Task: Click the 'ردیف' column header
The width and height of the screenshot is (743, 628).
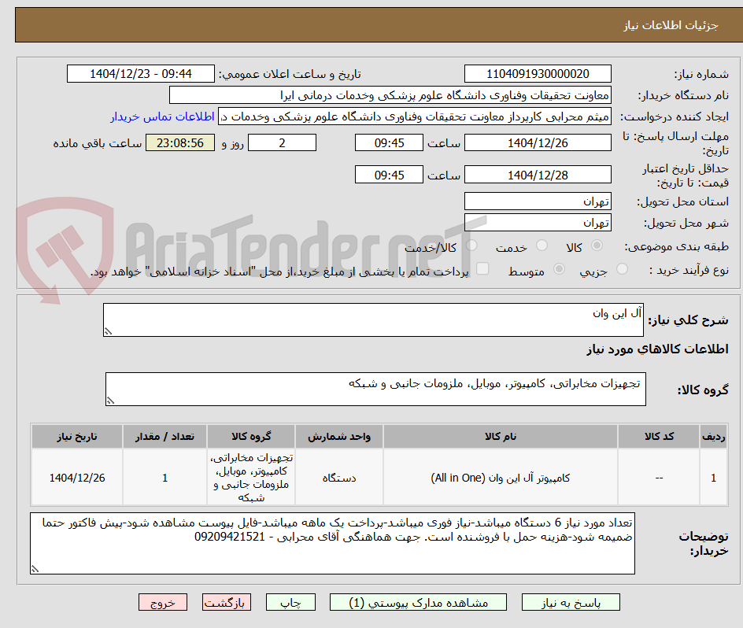Action: coord(714,437)
